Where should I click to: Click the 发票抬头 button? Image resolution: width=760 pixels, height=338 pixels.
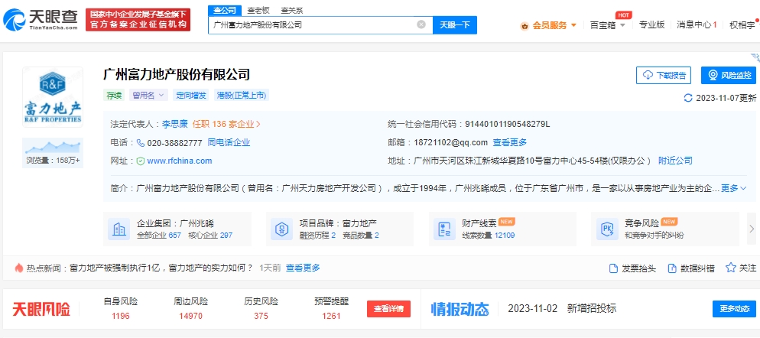[632, 268]
